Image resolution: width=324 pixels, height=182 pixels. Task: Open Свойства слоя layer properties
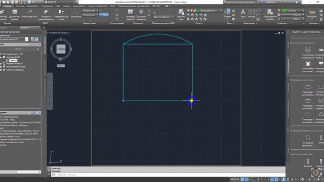[181, 15]
